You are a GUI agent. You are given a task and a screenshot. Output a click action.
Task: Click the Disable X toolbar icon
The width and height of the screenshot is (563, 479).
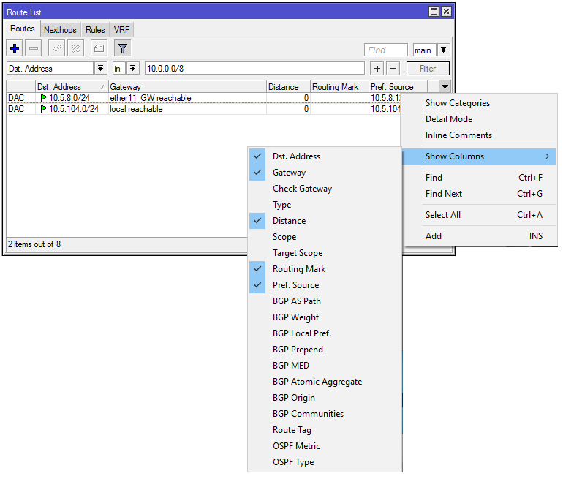75,48
